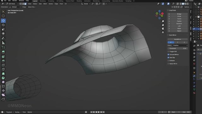
Task: Expand the Circle options arrow
Action: click(169, 16)
